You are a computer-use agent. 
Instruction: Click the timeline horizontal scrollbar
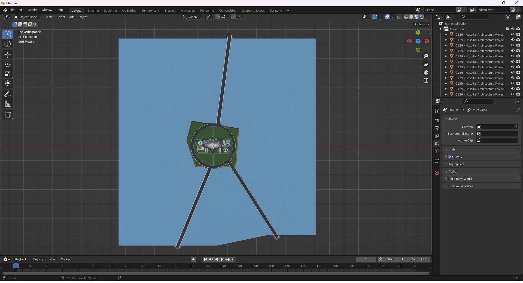pyautogui.click(x=216, y=273)
